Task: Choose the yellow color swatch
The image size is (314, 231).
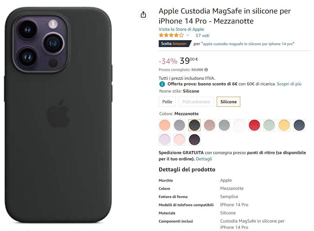Action: [x=284, y=125]
